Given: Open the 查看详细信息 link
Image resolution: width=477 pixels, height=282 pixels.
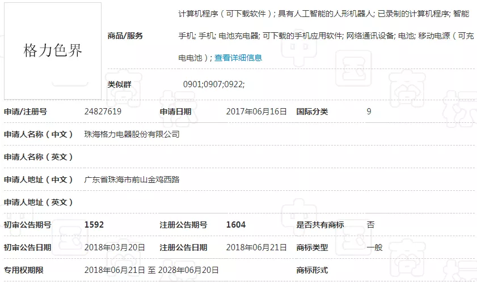Looking at the screenshot, I should 238,58.
